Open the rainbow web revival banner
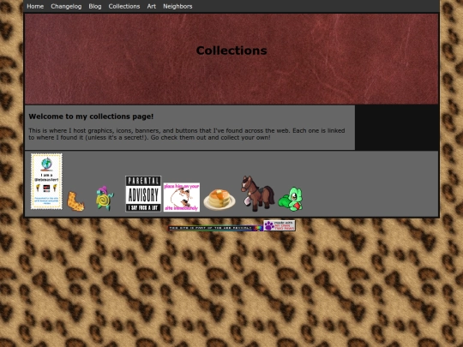 [x=215, y=228]
